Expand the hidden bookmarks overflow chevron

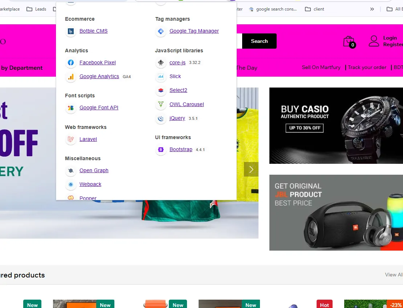pyautogui.click(x=372, y=9)
